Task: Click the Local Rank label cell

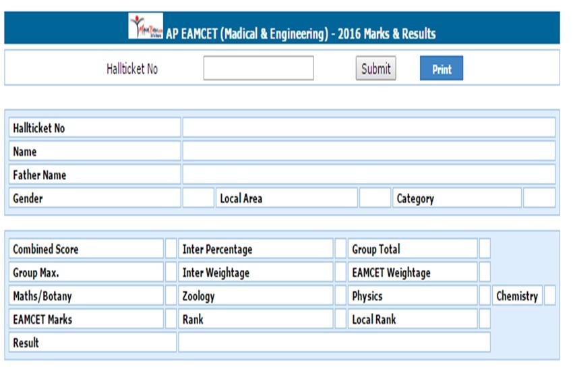Action: (x=413, y=319)
